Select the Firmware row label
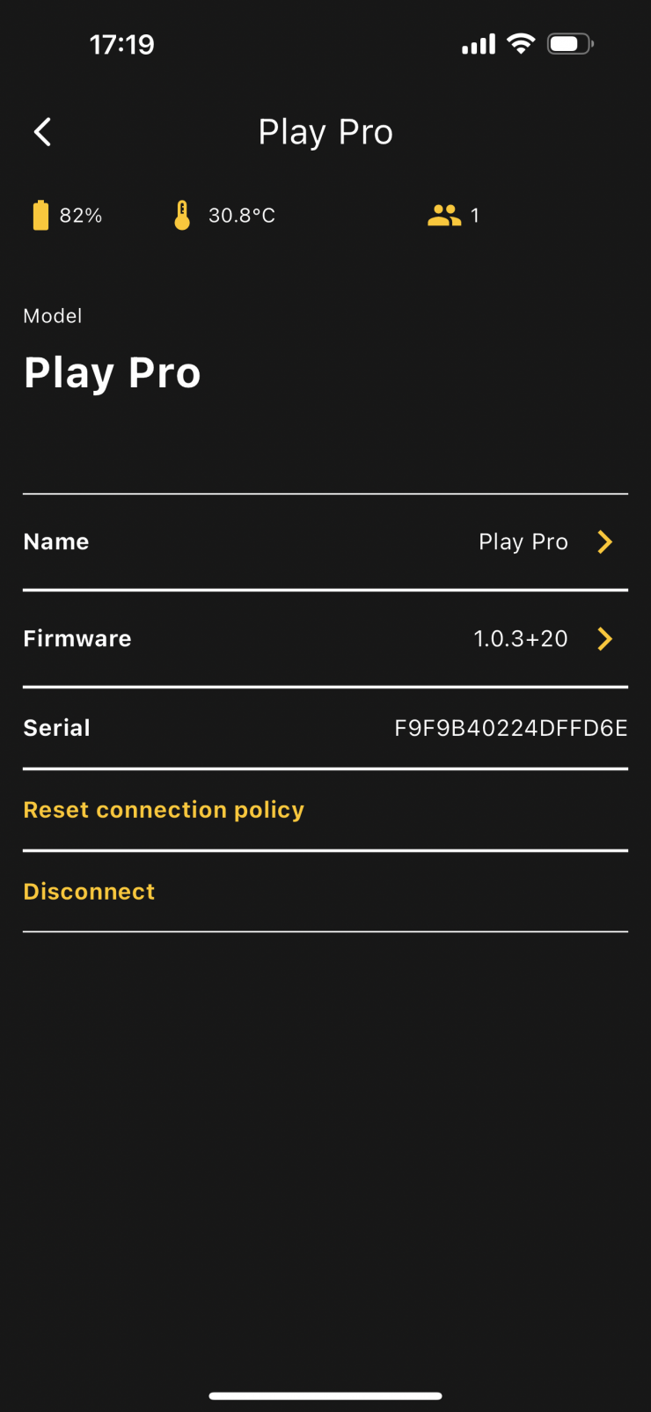Screen dimensions: 651x1412 [77, 639]
